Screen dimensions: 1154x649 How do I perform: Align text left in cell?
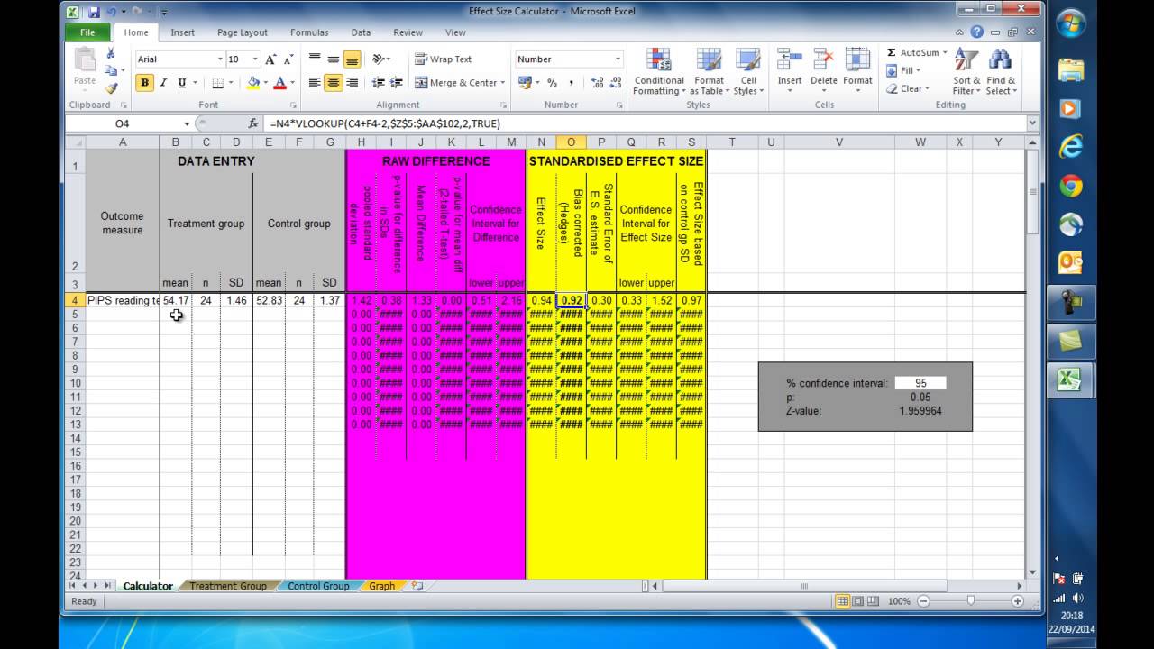click(x=315, y=83)
